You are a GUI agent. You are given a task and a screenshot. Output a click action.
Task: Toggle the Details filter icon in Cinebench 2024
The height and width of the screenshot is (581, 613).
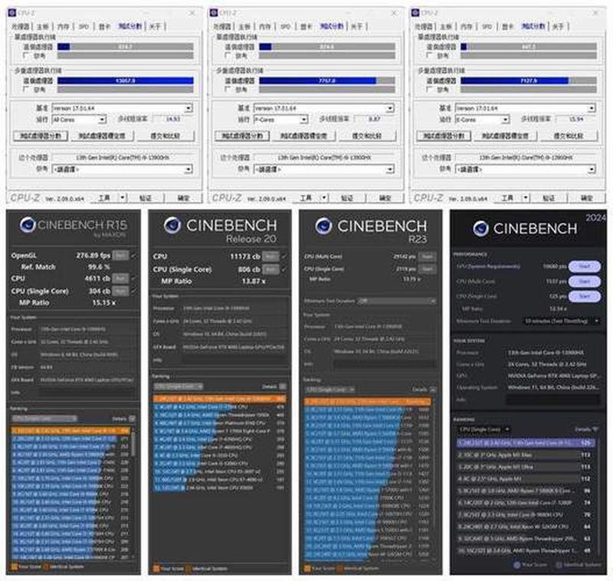coord(595,429)
